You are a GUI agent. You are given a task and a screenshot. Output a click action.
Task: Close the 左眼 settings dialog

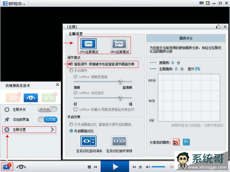[x=225, y=27]
